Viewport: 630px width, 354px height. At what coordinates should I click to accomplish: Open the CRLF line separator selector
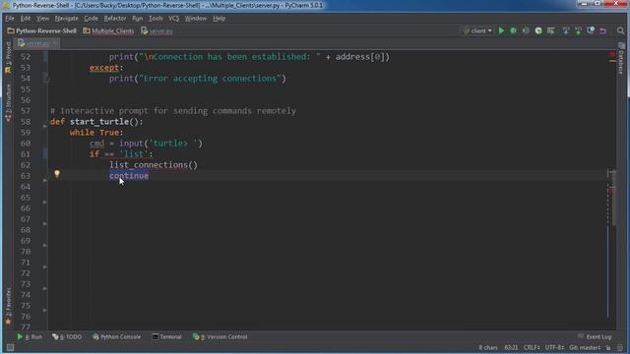tap(532, 347)
